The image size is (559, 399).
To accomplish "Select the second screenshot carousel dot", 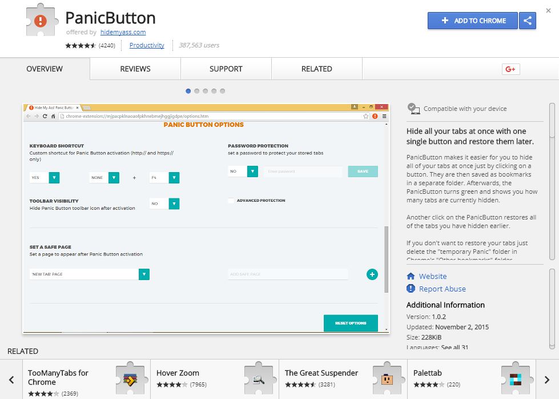I will 197,91.
